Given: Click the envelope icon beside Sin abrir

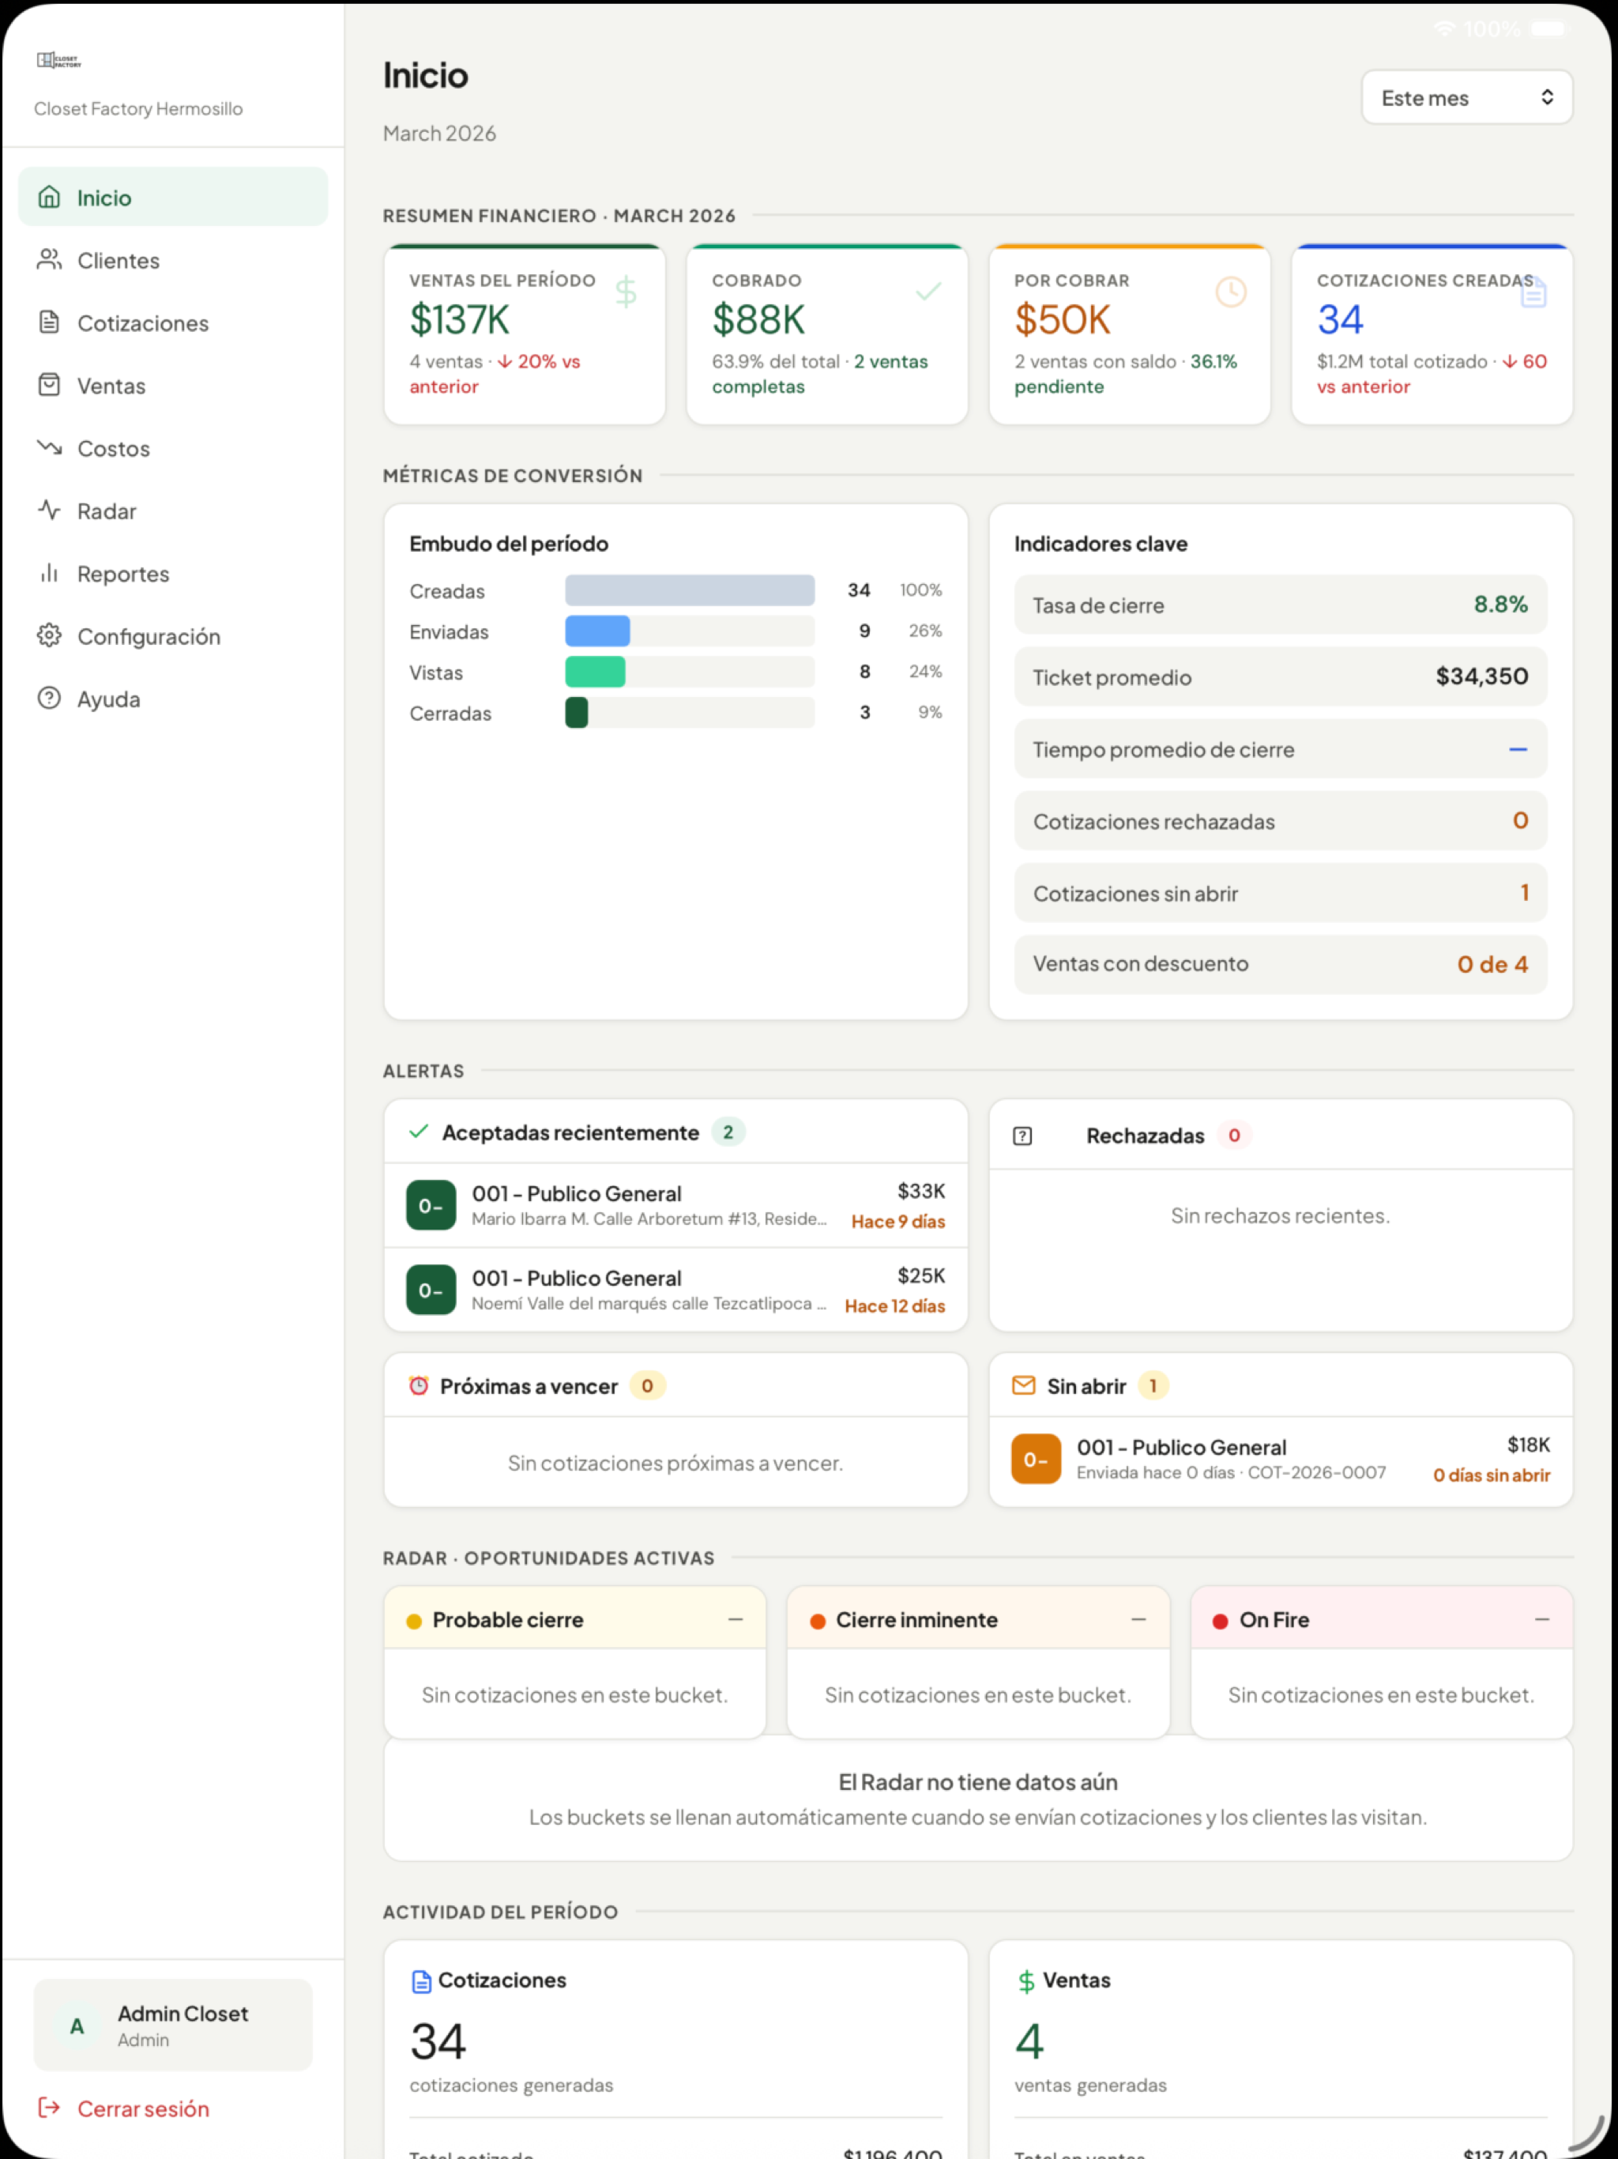Looking at the screenshot, I should tap(1024, 1385).
